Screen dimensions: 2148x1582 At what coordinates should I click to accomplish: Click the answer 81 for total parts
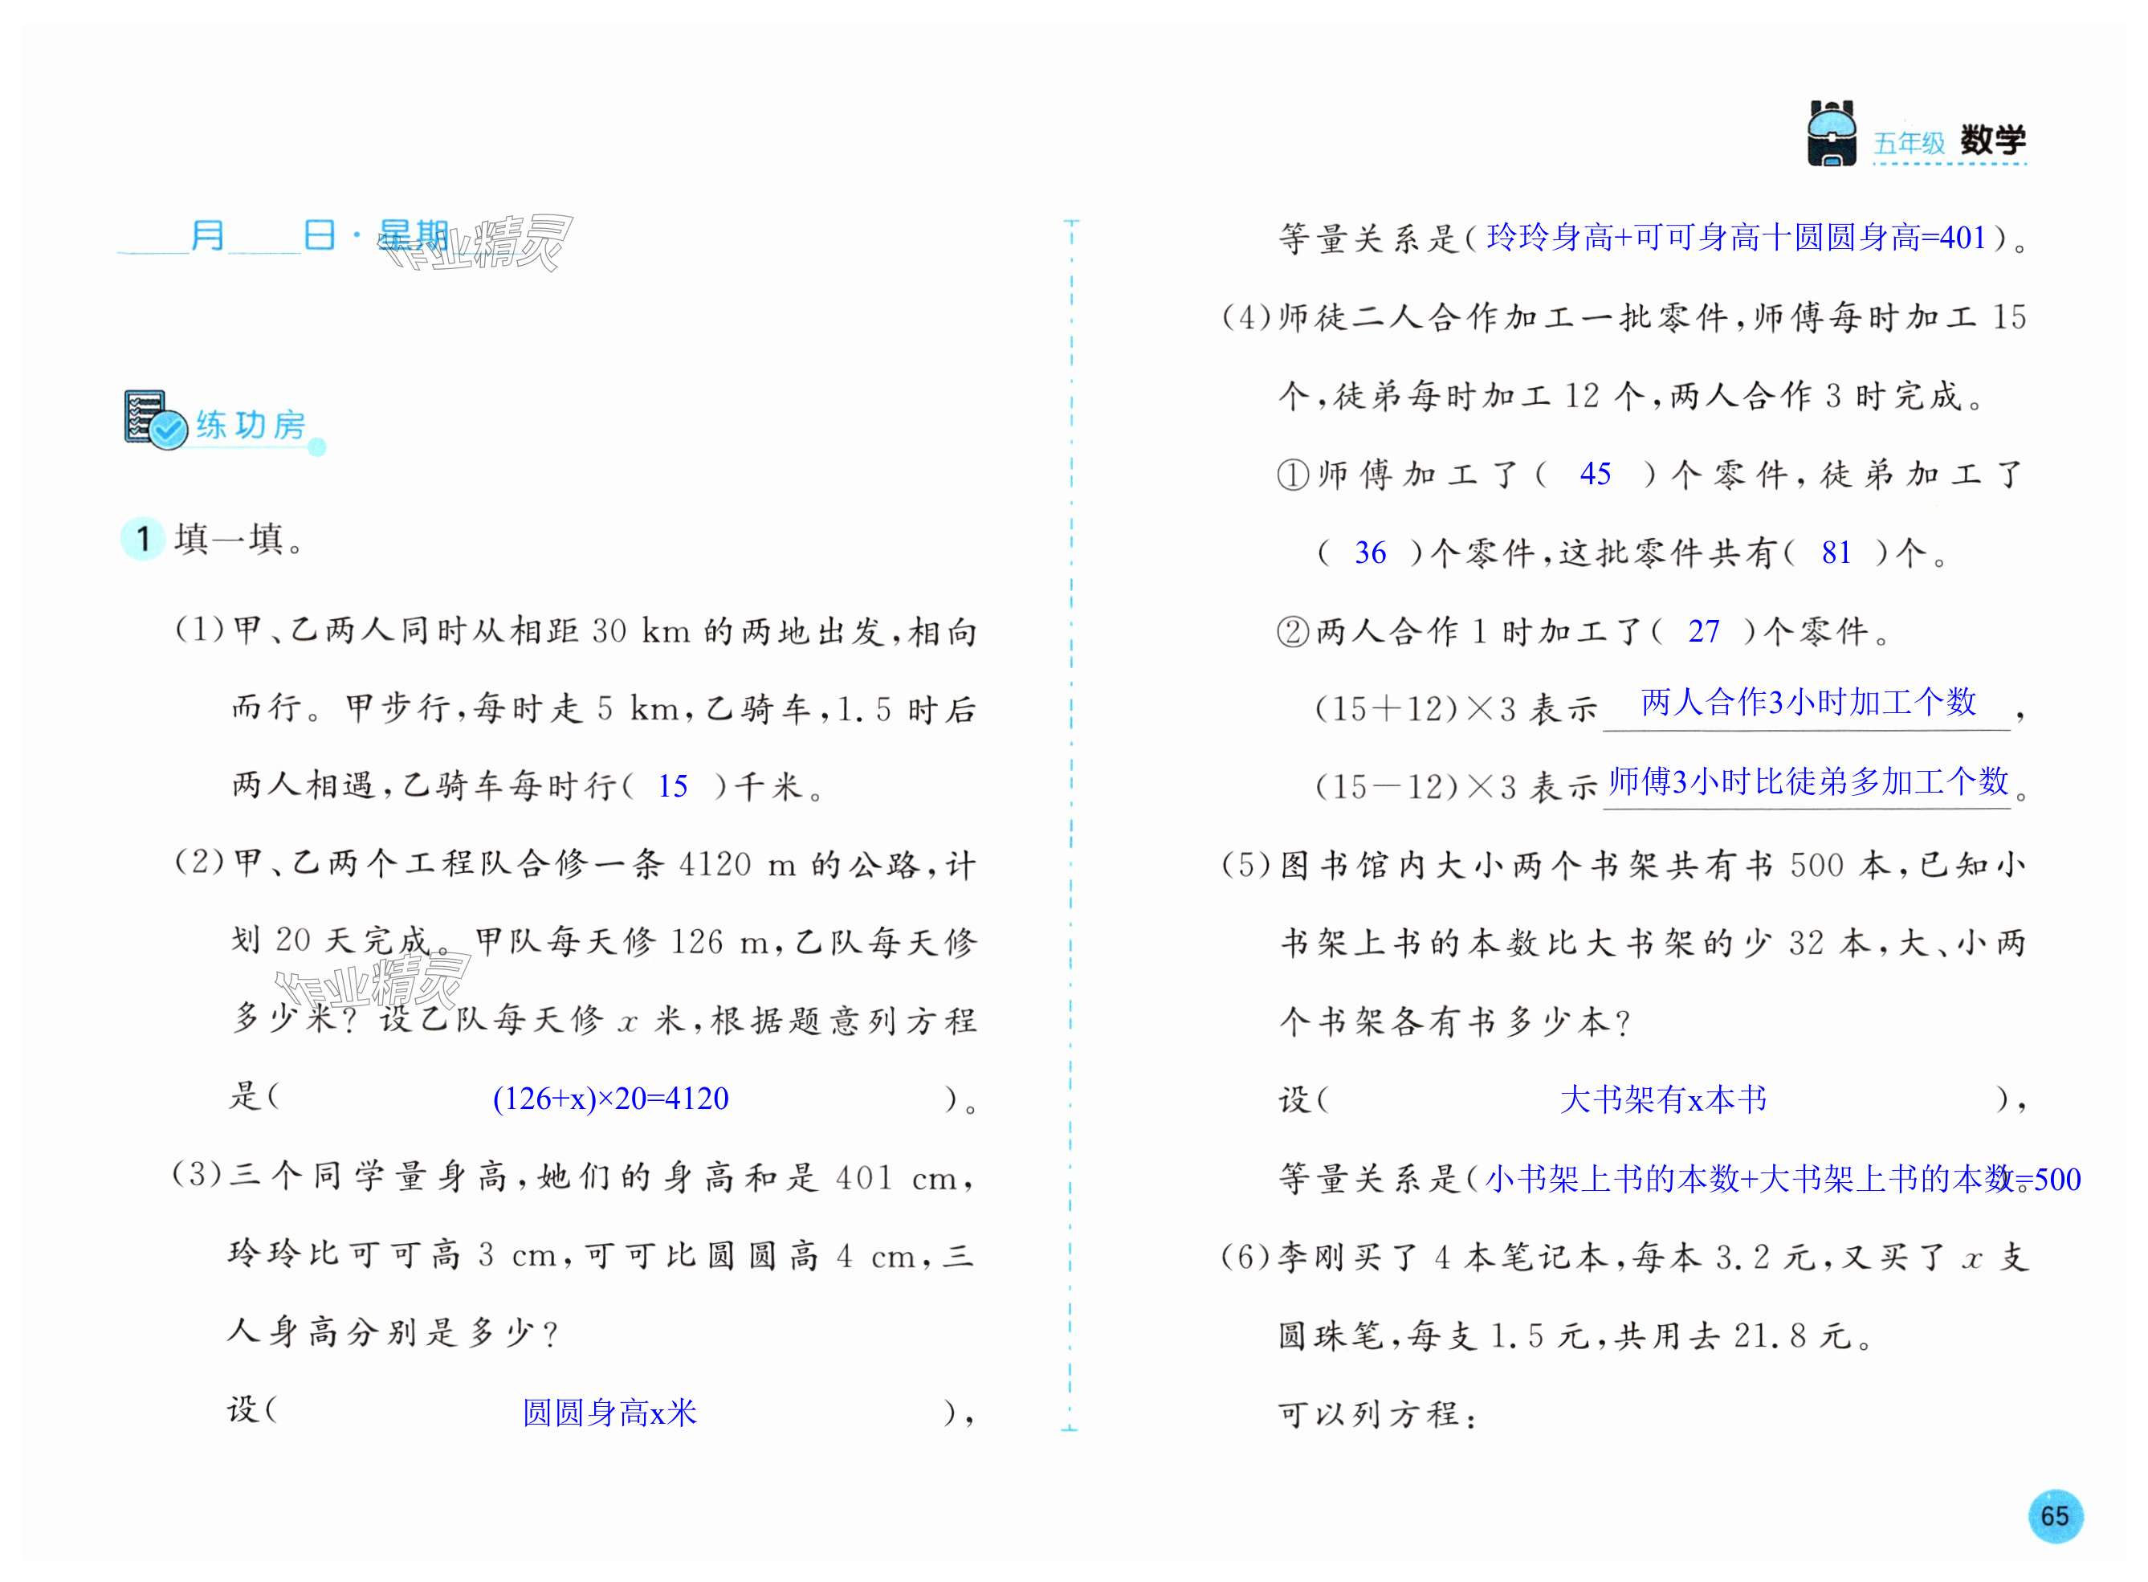(1836, 552)
